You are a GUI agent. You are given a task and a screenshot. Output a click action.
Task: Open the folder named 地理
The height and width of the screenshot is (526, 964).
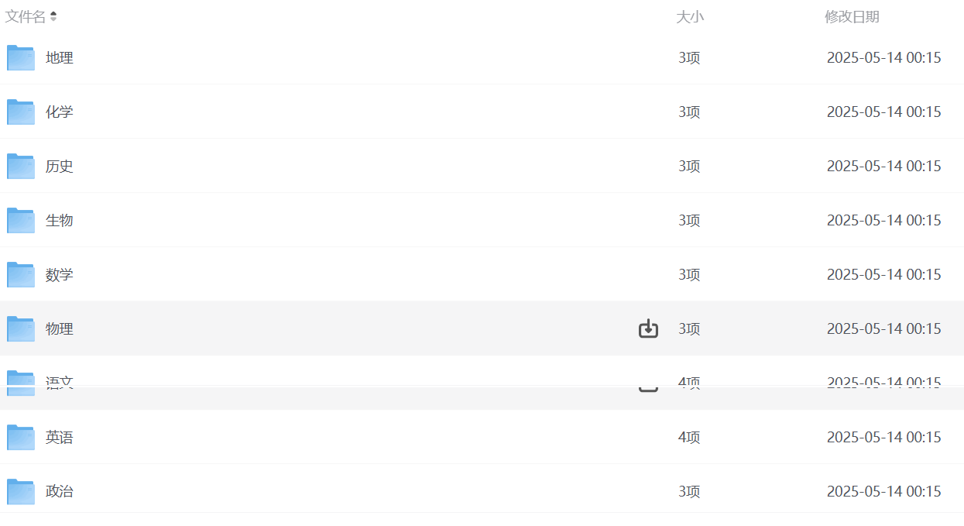pyautogui.click(x=60, y=58)
